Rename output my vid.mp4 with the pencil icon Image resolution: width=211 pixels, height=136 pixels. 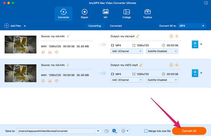click(x=138, y=36)
